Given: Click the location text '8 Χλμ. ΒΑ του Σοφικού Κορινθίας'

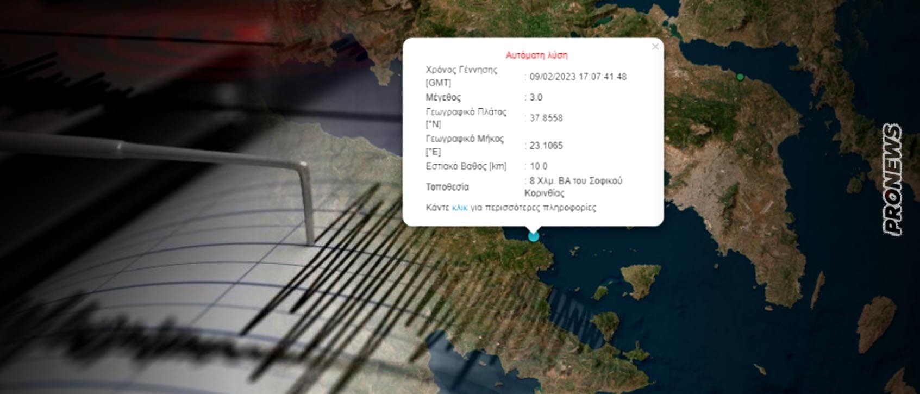Looking at the screenshot, I should pos(573,186).
